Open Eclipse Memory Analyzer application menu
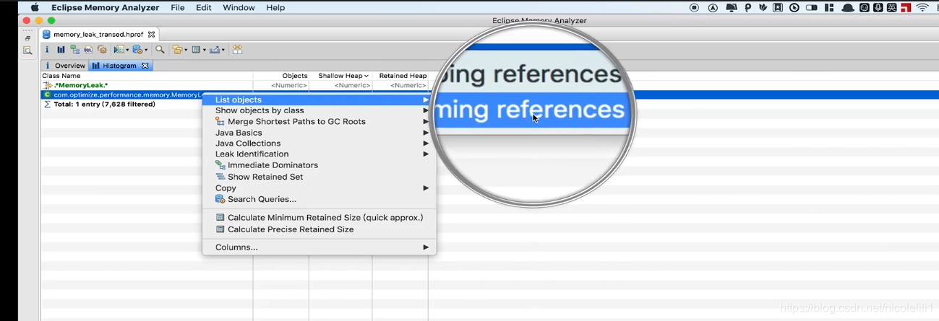This screenshot has height=321, width=939. click(x=106, y=8)
